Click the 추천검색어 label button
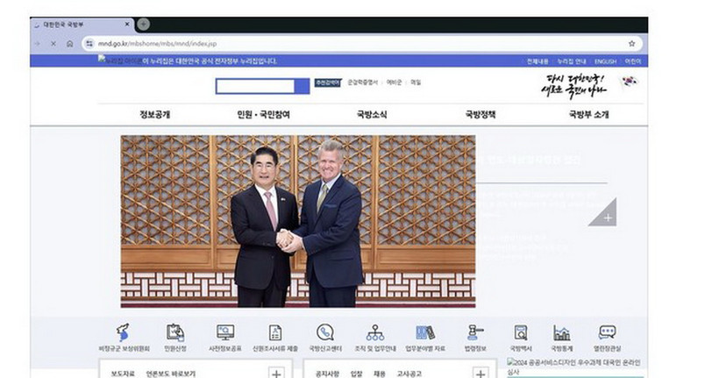Screen dimensions: 719x378 (x=327, y=82)
